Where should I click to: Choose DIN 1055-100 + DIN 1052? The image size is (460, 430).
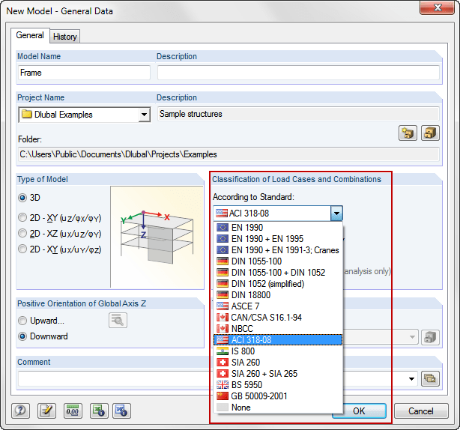[278, 273]
